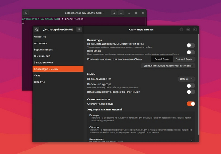Maximize the GNOME Tweaks window
This screenshot has width=221, height=154.
tap(188, 30)
